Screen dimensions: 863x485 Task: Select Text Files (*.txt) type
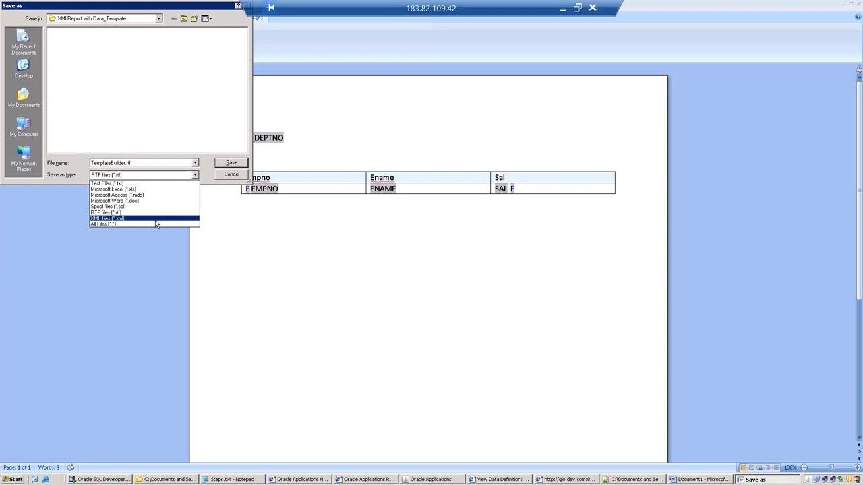[x=144, y=183]
